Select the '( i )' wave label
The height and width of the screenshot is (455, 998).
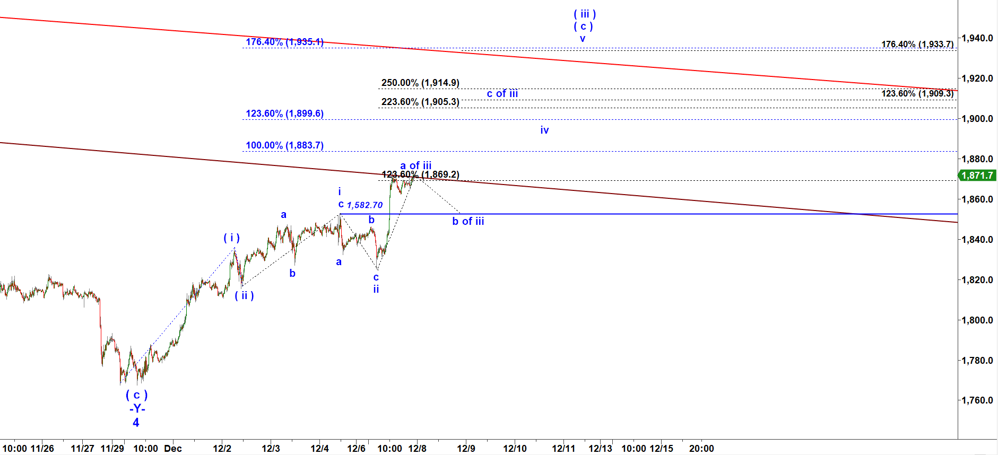click(231, 238)
